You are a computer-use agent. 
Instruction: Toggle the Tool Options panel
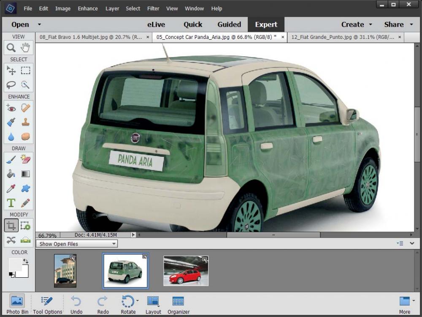[x=47, y=304]
